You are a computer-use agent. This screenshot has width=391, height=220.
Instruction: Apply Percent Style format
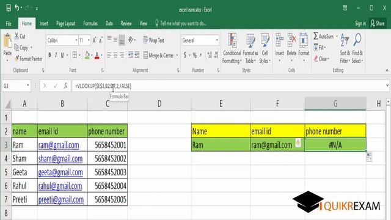(195, 55)
